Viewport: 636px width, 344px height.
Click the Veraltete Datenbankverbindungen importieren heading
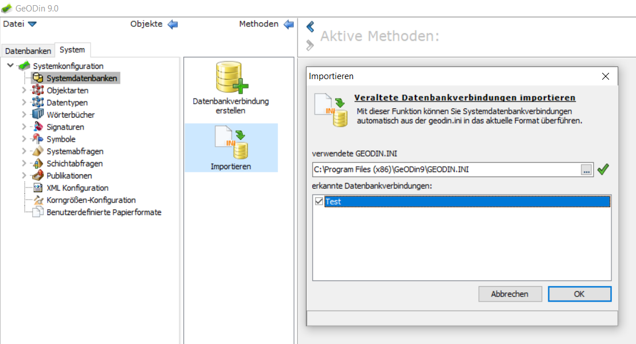pos(465,97)
